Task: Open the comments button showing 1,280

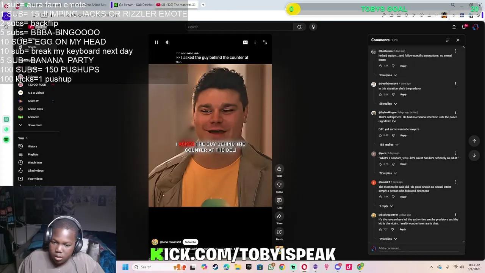Action: pyautogui.click(x=279, y=200)
